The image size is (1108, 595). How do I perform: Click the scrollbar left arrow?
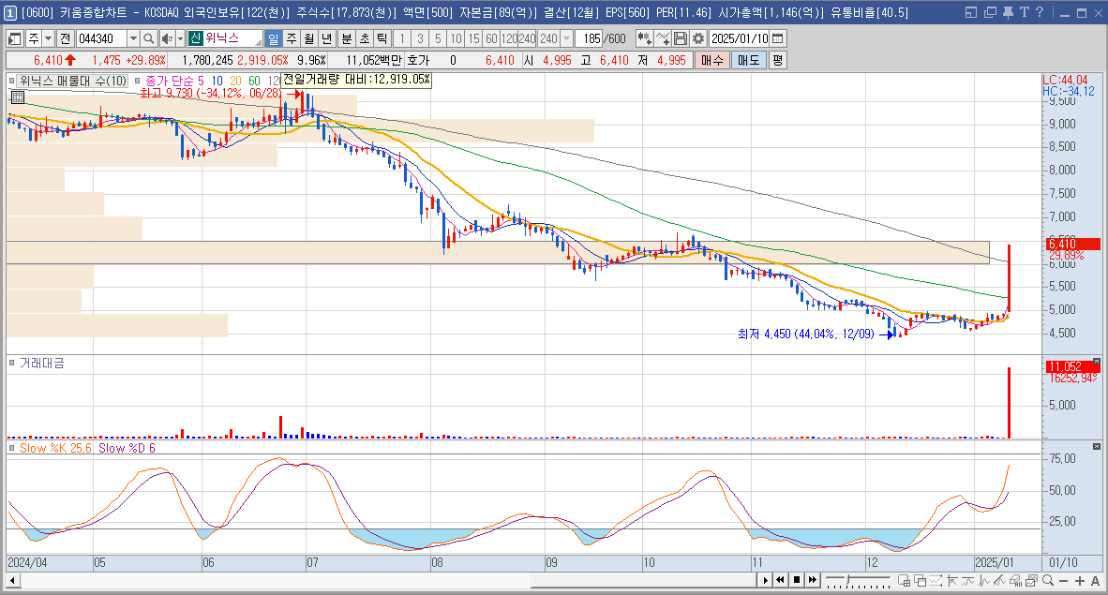(13, 581)
